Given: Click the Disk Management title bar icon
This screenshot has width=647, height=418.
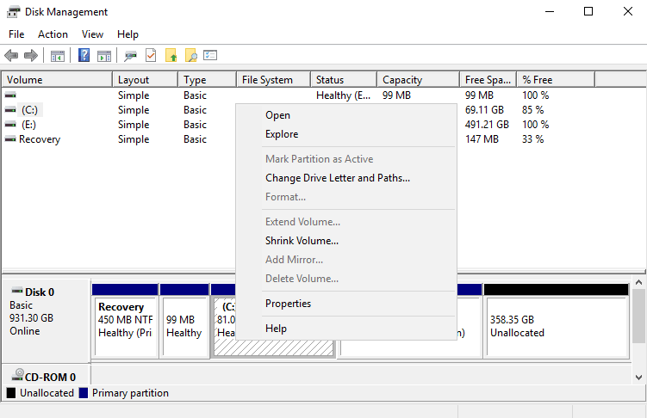Looking at the screenshot, I should point(13,11).
